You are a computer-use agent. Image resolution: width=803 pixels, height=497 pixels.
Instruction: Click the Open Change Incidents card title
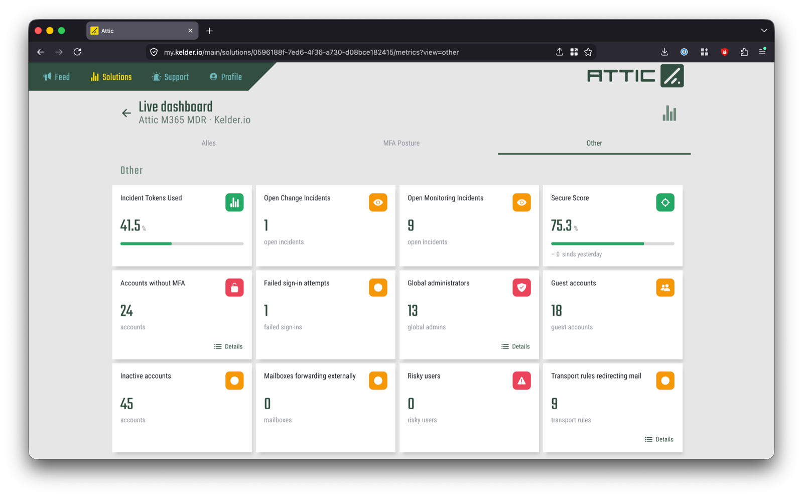(x=297, y=198)
